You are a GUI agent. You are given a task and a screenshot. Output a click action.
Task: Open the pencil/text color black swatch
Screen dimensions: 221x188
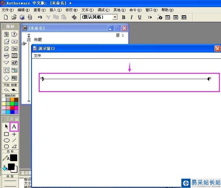[x=14, y=158]
